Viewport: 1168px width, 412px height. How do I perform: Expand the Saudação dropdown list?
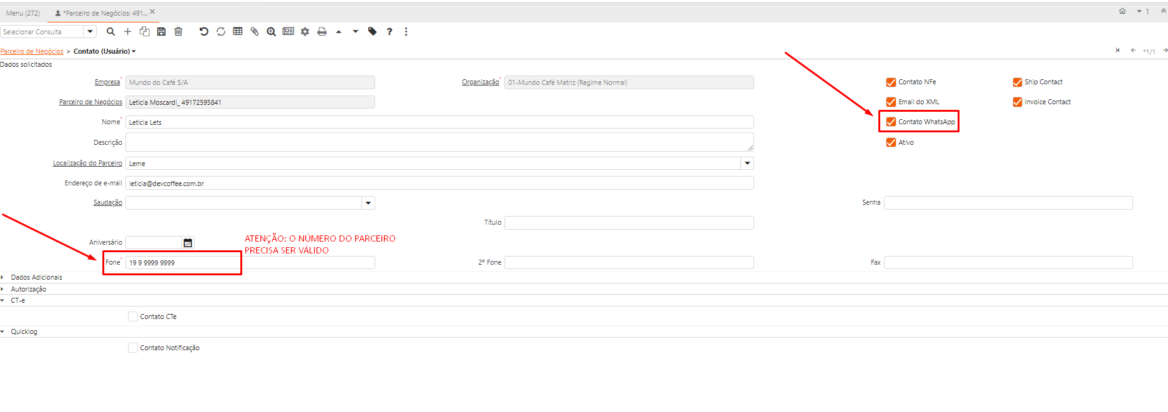368,203
